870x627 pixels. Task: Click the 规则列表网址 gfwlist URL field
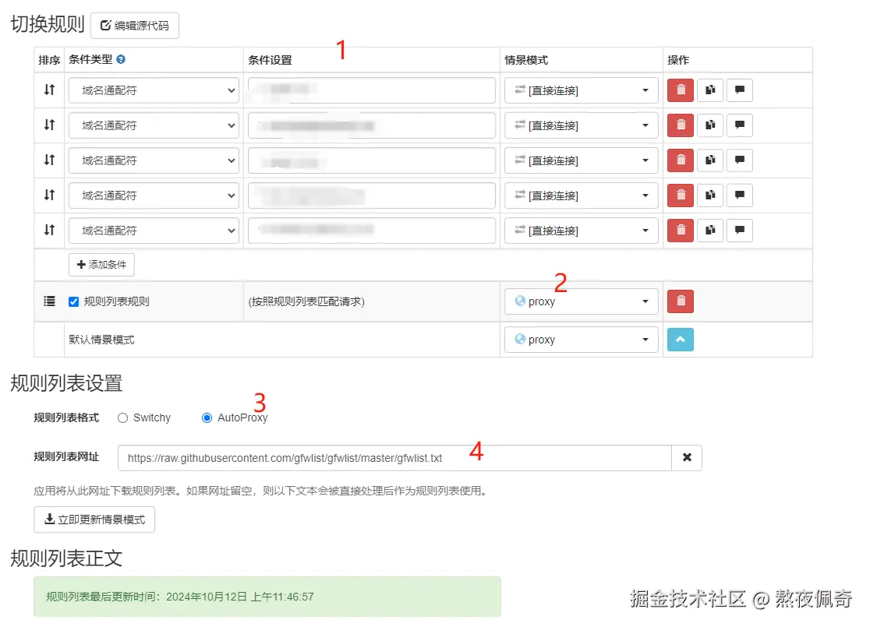pos(394,458)
